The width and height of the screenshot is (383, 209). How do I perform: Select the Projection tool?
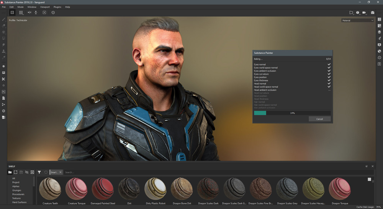[3, 32]
